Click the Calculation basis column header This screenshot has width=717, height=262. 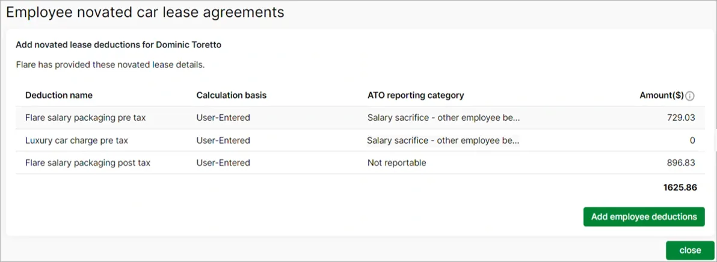tap(232, 96)
